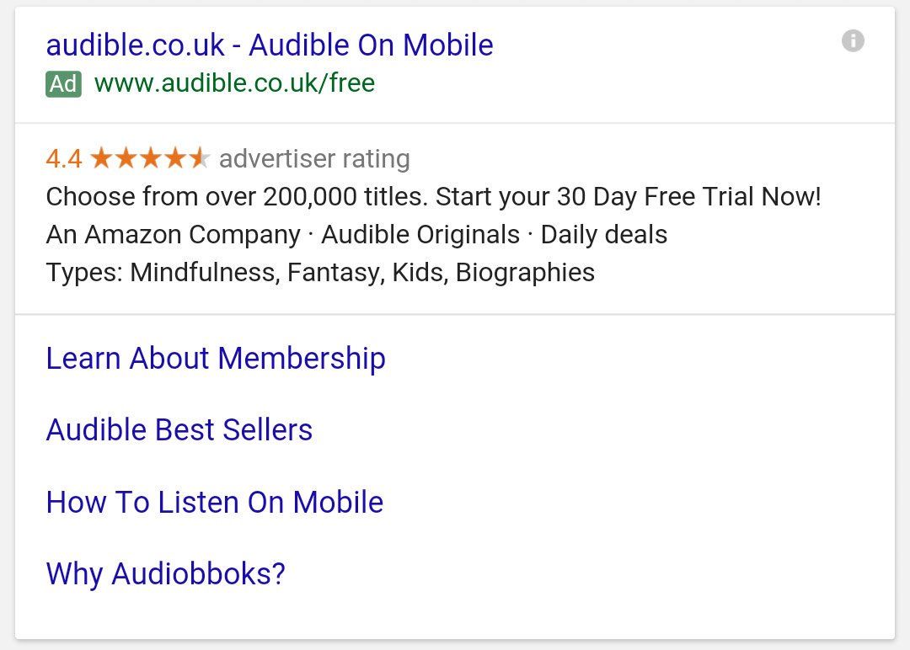Go to Audible Best Sellers
910x650 pixels.
pos(179,430)
